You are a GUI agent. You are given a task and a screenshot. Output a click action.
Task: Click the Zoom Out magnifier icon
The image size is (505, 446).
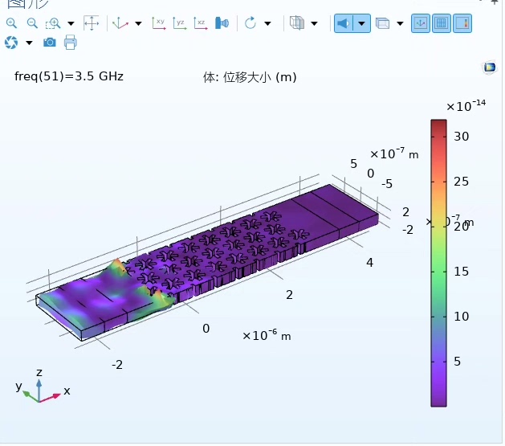[33, 23]
